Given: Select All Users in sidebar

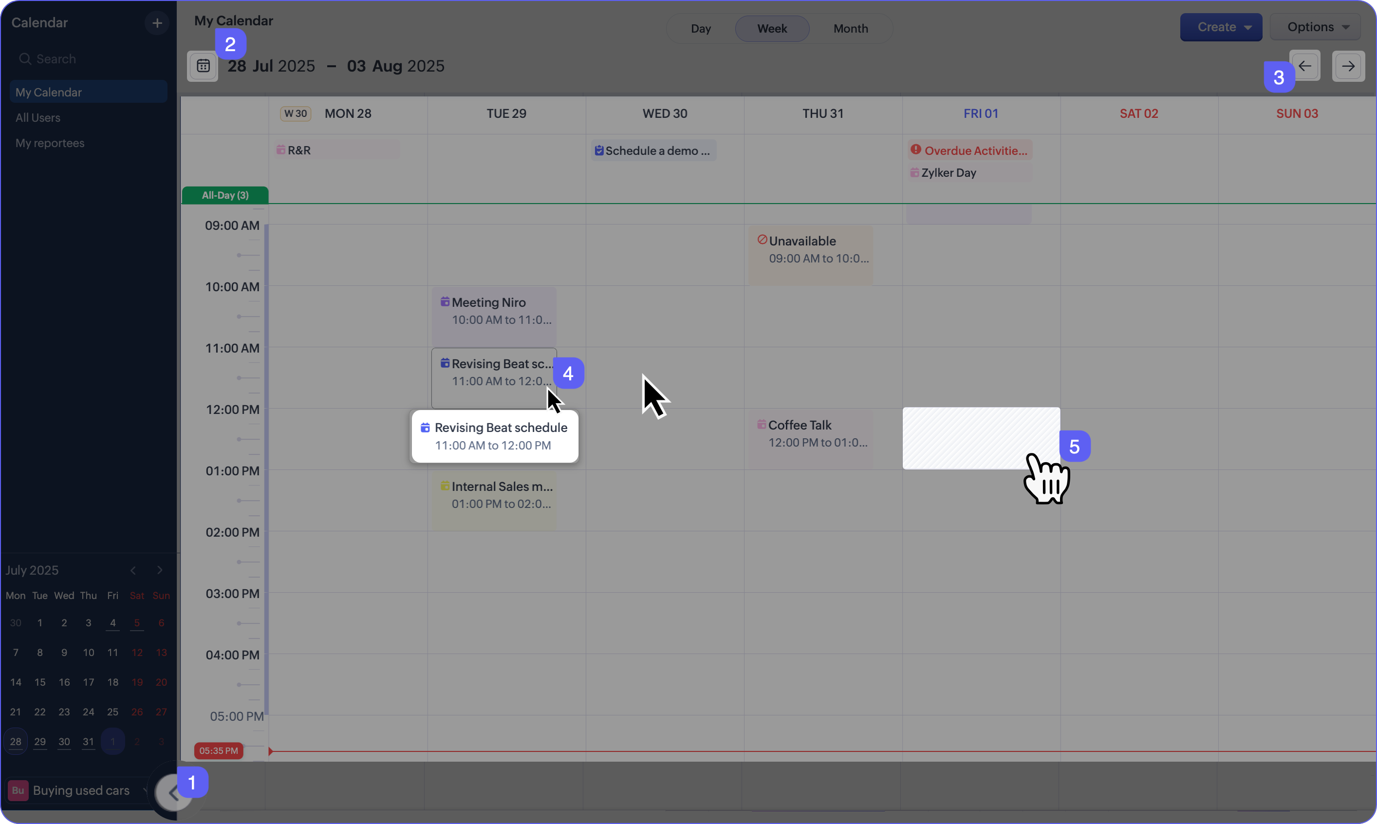Looking at the screenshot, I should [x=38, y=118].
